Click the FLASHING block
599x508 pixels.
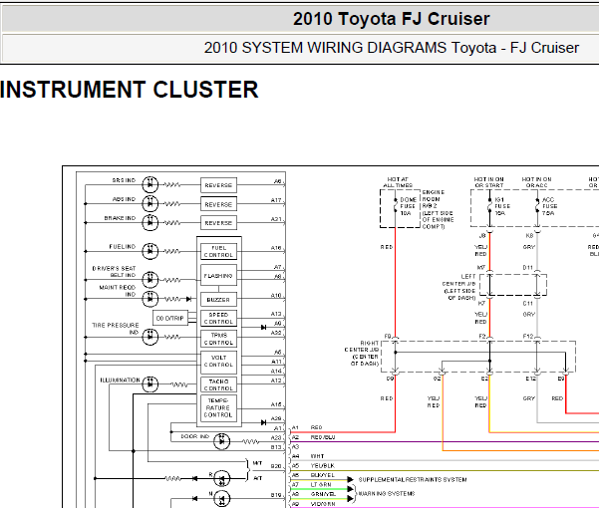pos(218,275)
